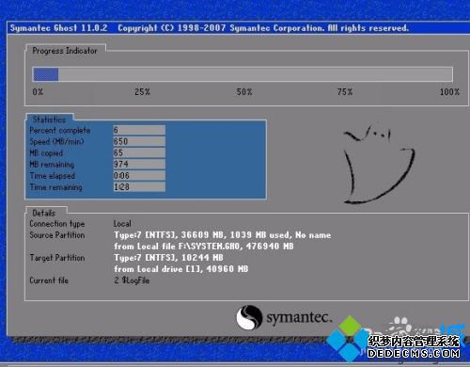The height and width of the screenshot is (367, 470).
Task: Select the Speed value field 650
Action: coord(139,141)
